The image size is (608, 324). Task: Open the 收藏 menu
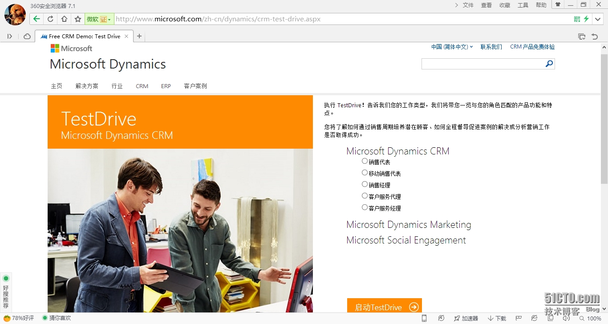point(505,5)
